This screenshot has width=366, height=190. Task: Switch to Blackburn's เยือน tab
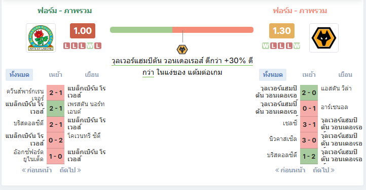click(x=92, y=75)
